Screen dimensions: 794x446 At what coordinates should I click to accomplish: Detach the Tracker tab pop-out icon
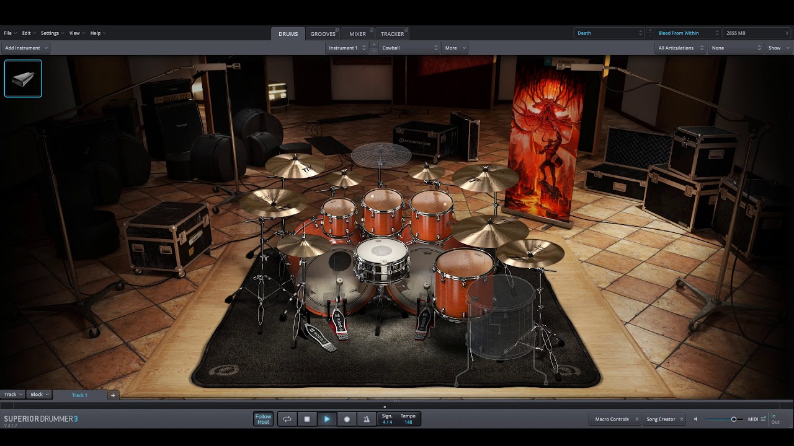point(406,30)
